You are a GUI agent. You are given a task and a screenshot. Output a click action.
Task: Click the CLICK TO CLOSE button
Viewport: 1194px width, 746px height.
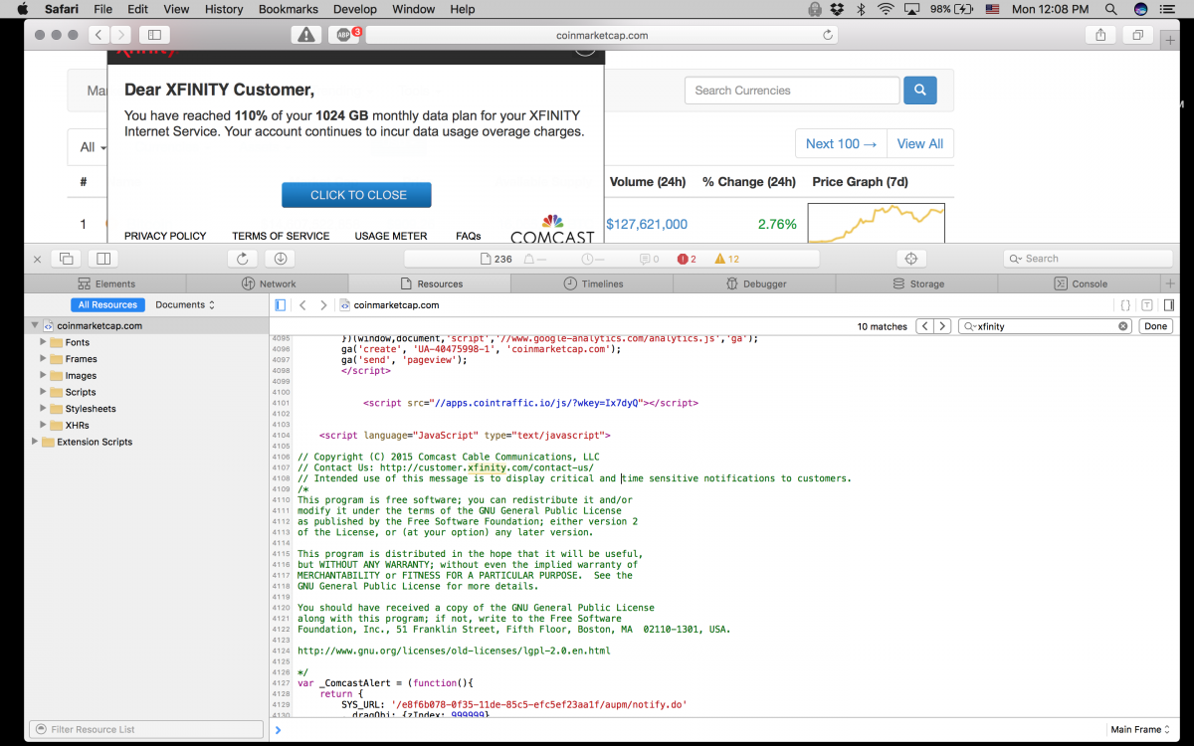(356, 195)
